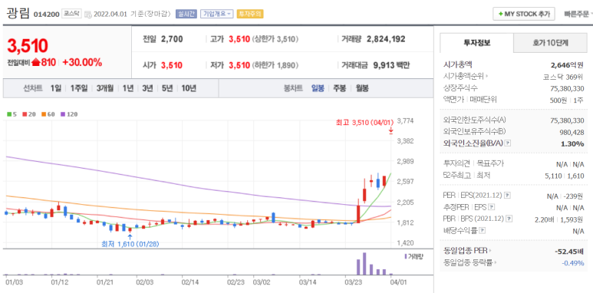Click the 코스닥 market tag
The image size is (593, 293).
[72, 14]
